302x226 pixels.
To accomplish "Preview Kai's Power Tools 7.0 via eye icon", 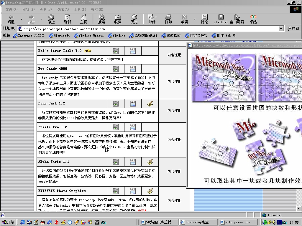I will click(116, 51).
